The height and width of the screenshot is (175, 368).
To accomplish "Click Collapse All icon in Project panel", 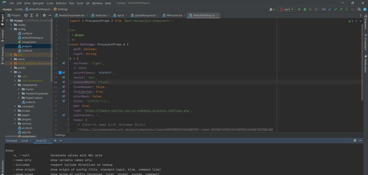I will point(37,15).
